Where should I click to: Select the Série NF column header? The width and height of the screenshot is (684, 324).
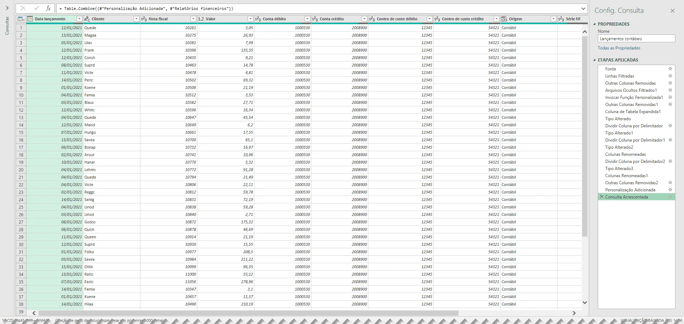[573, 19]
